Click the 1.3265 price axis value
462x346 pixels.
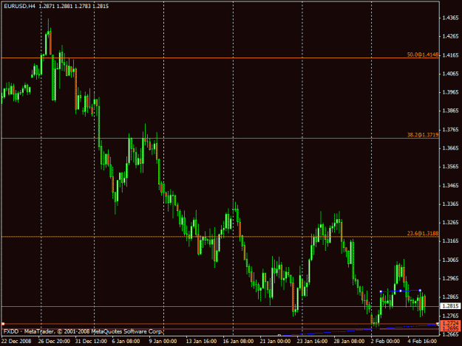coord(450,223)
